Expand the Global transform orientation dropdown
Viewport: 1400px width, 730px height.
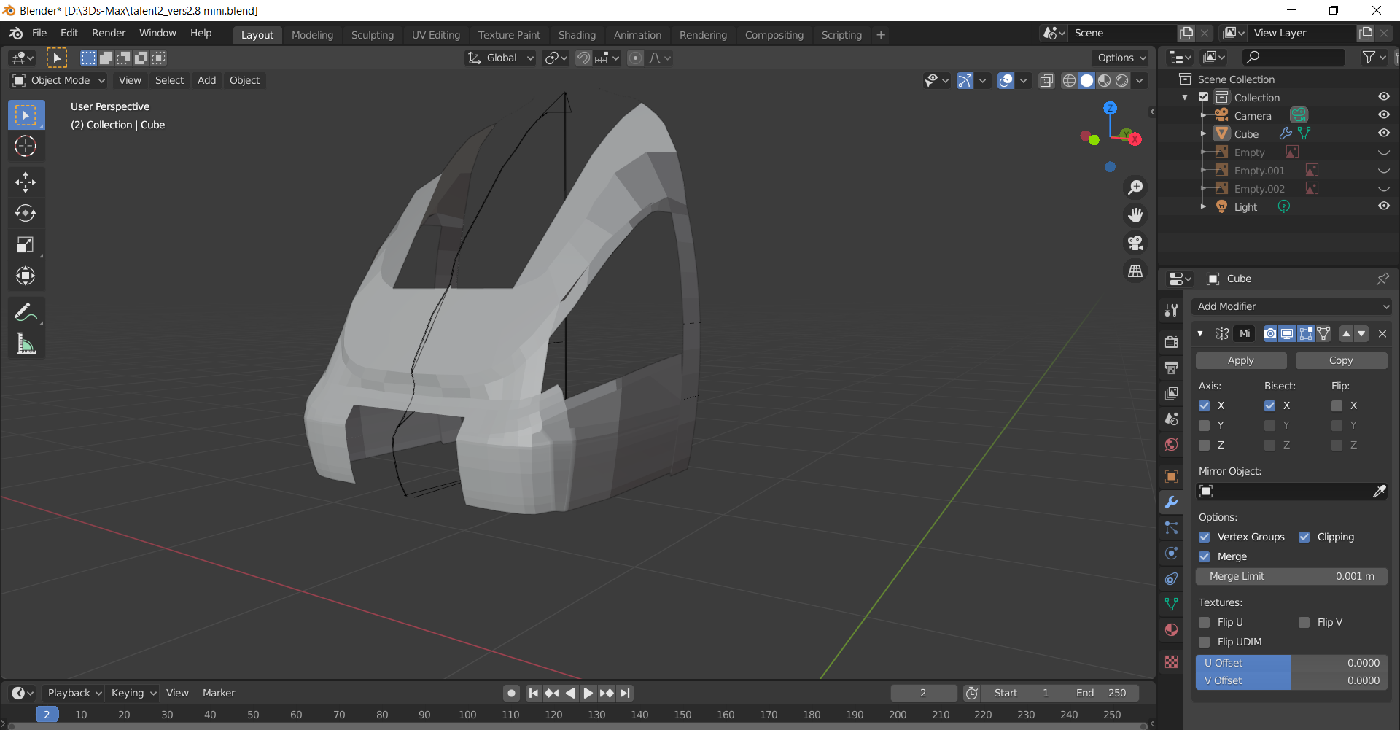pyautogui.click(x=502, y=58)
